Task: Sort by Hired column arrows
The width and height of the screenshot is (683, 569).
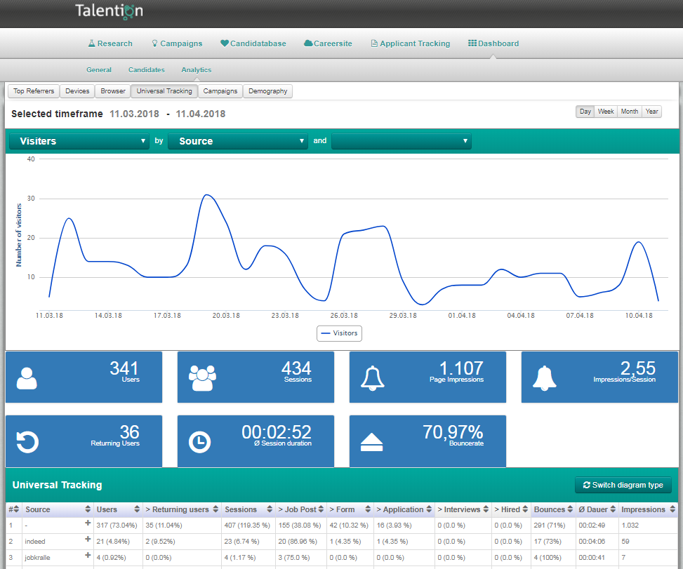Action: (525, 509)
